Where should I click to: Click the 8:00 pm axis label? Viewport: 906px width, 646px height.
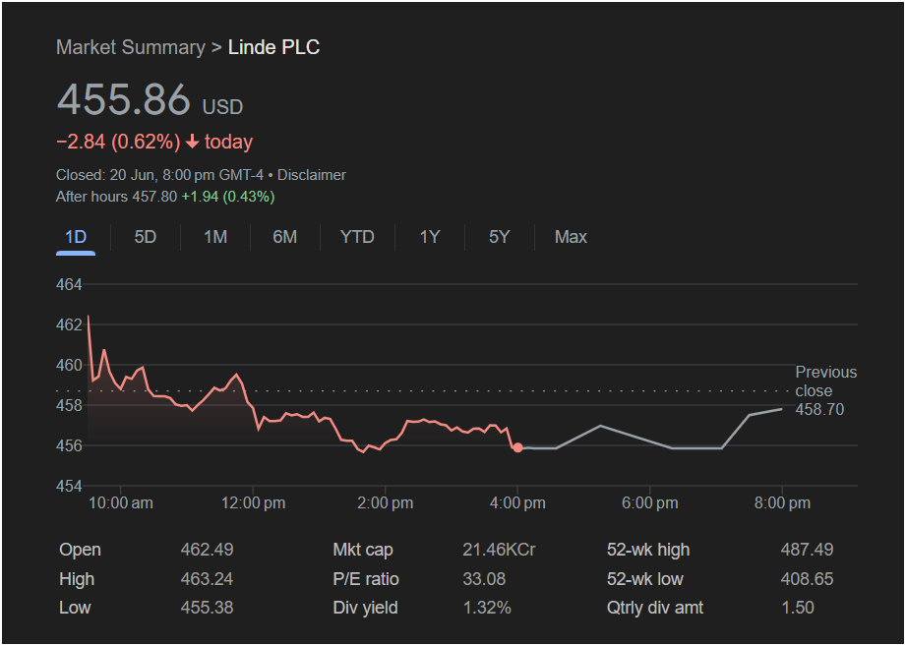[782, 503]
